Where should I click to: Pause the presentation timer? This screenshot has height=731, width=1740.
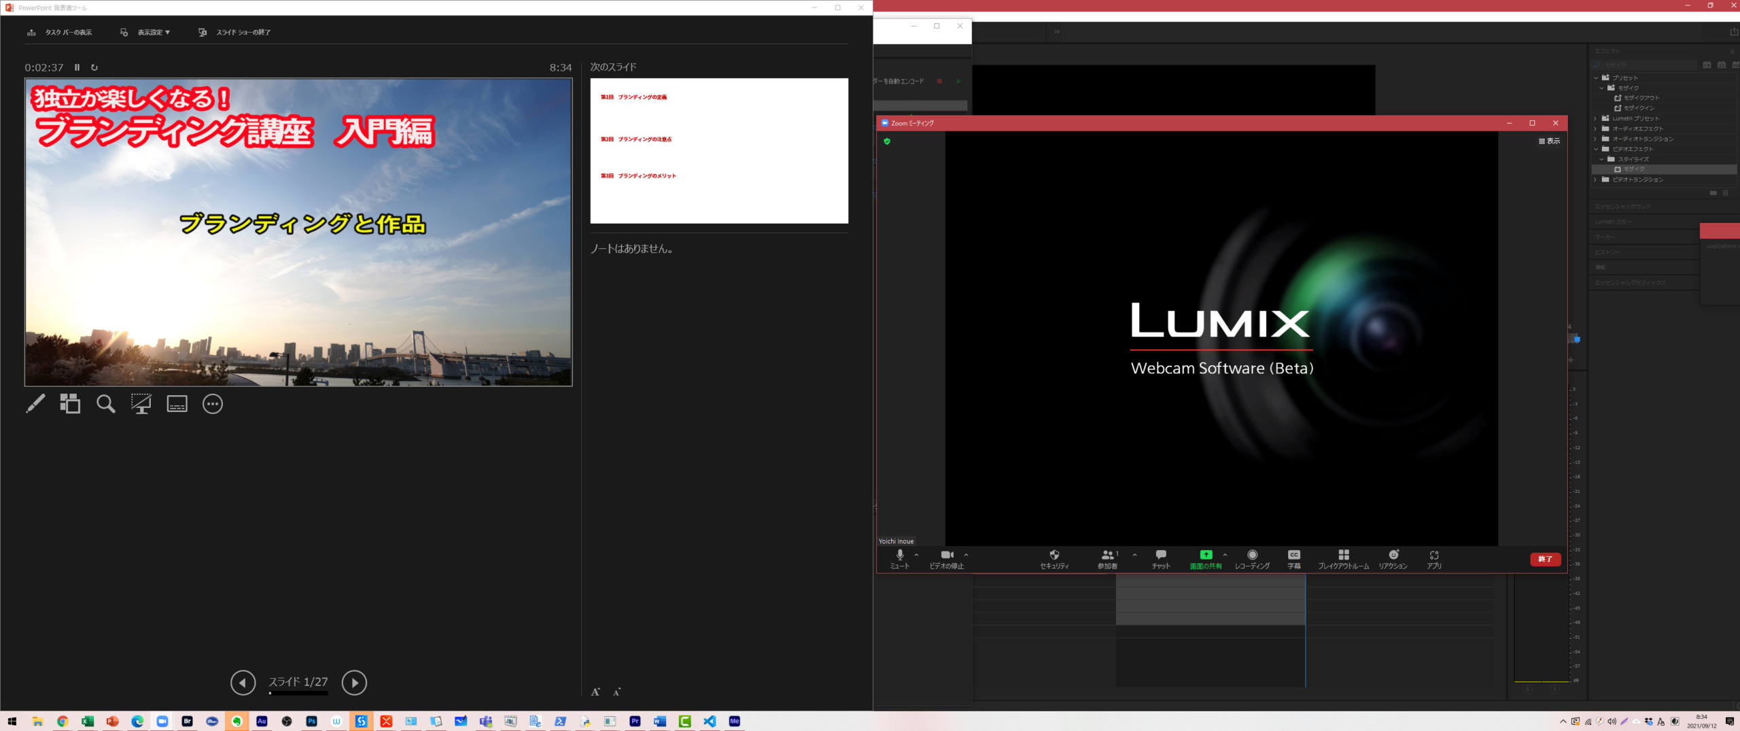pyautogui.click(x=77, y=67)
